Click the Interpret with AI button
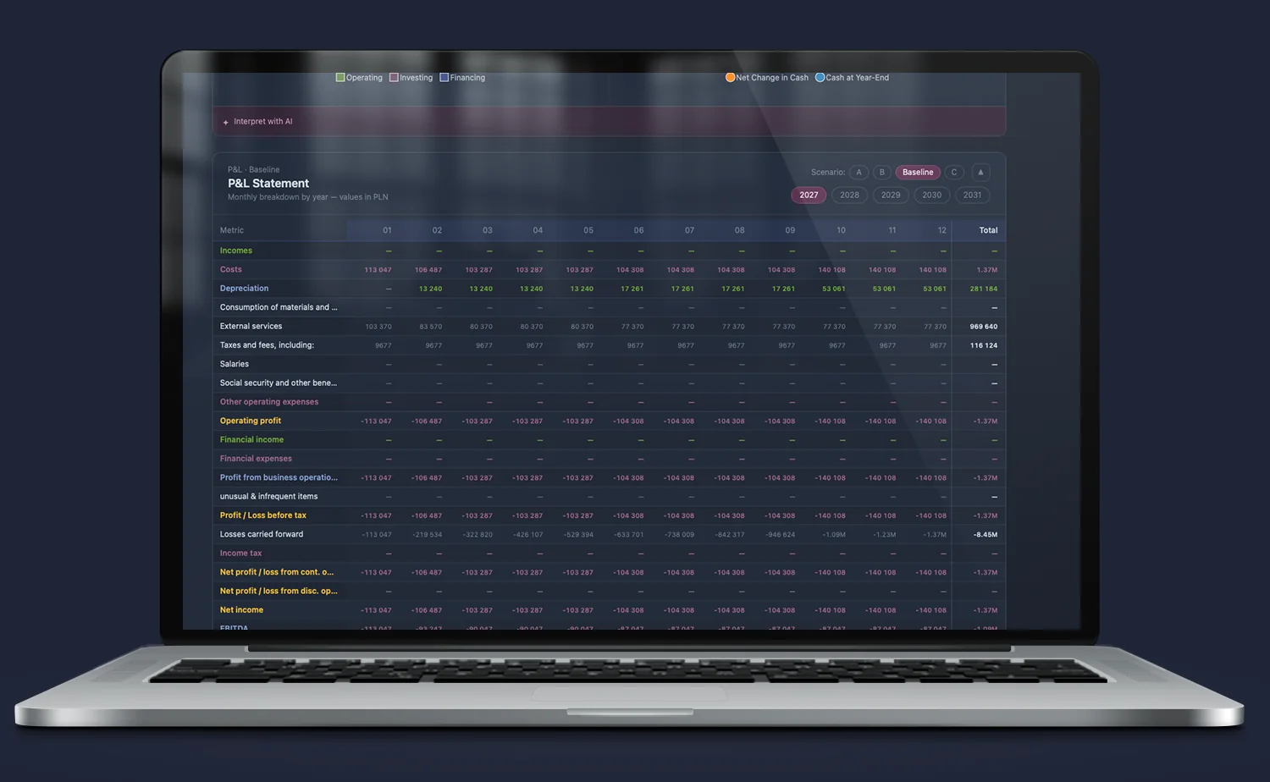The width and height of the screenshot is (1270, 782). coord(609,121)
